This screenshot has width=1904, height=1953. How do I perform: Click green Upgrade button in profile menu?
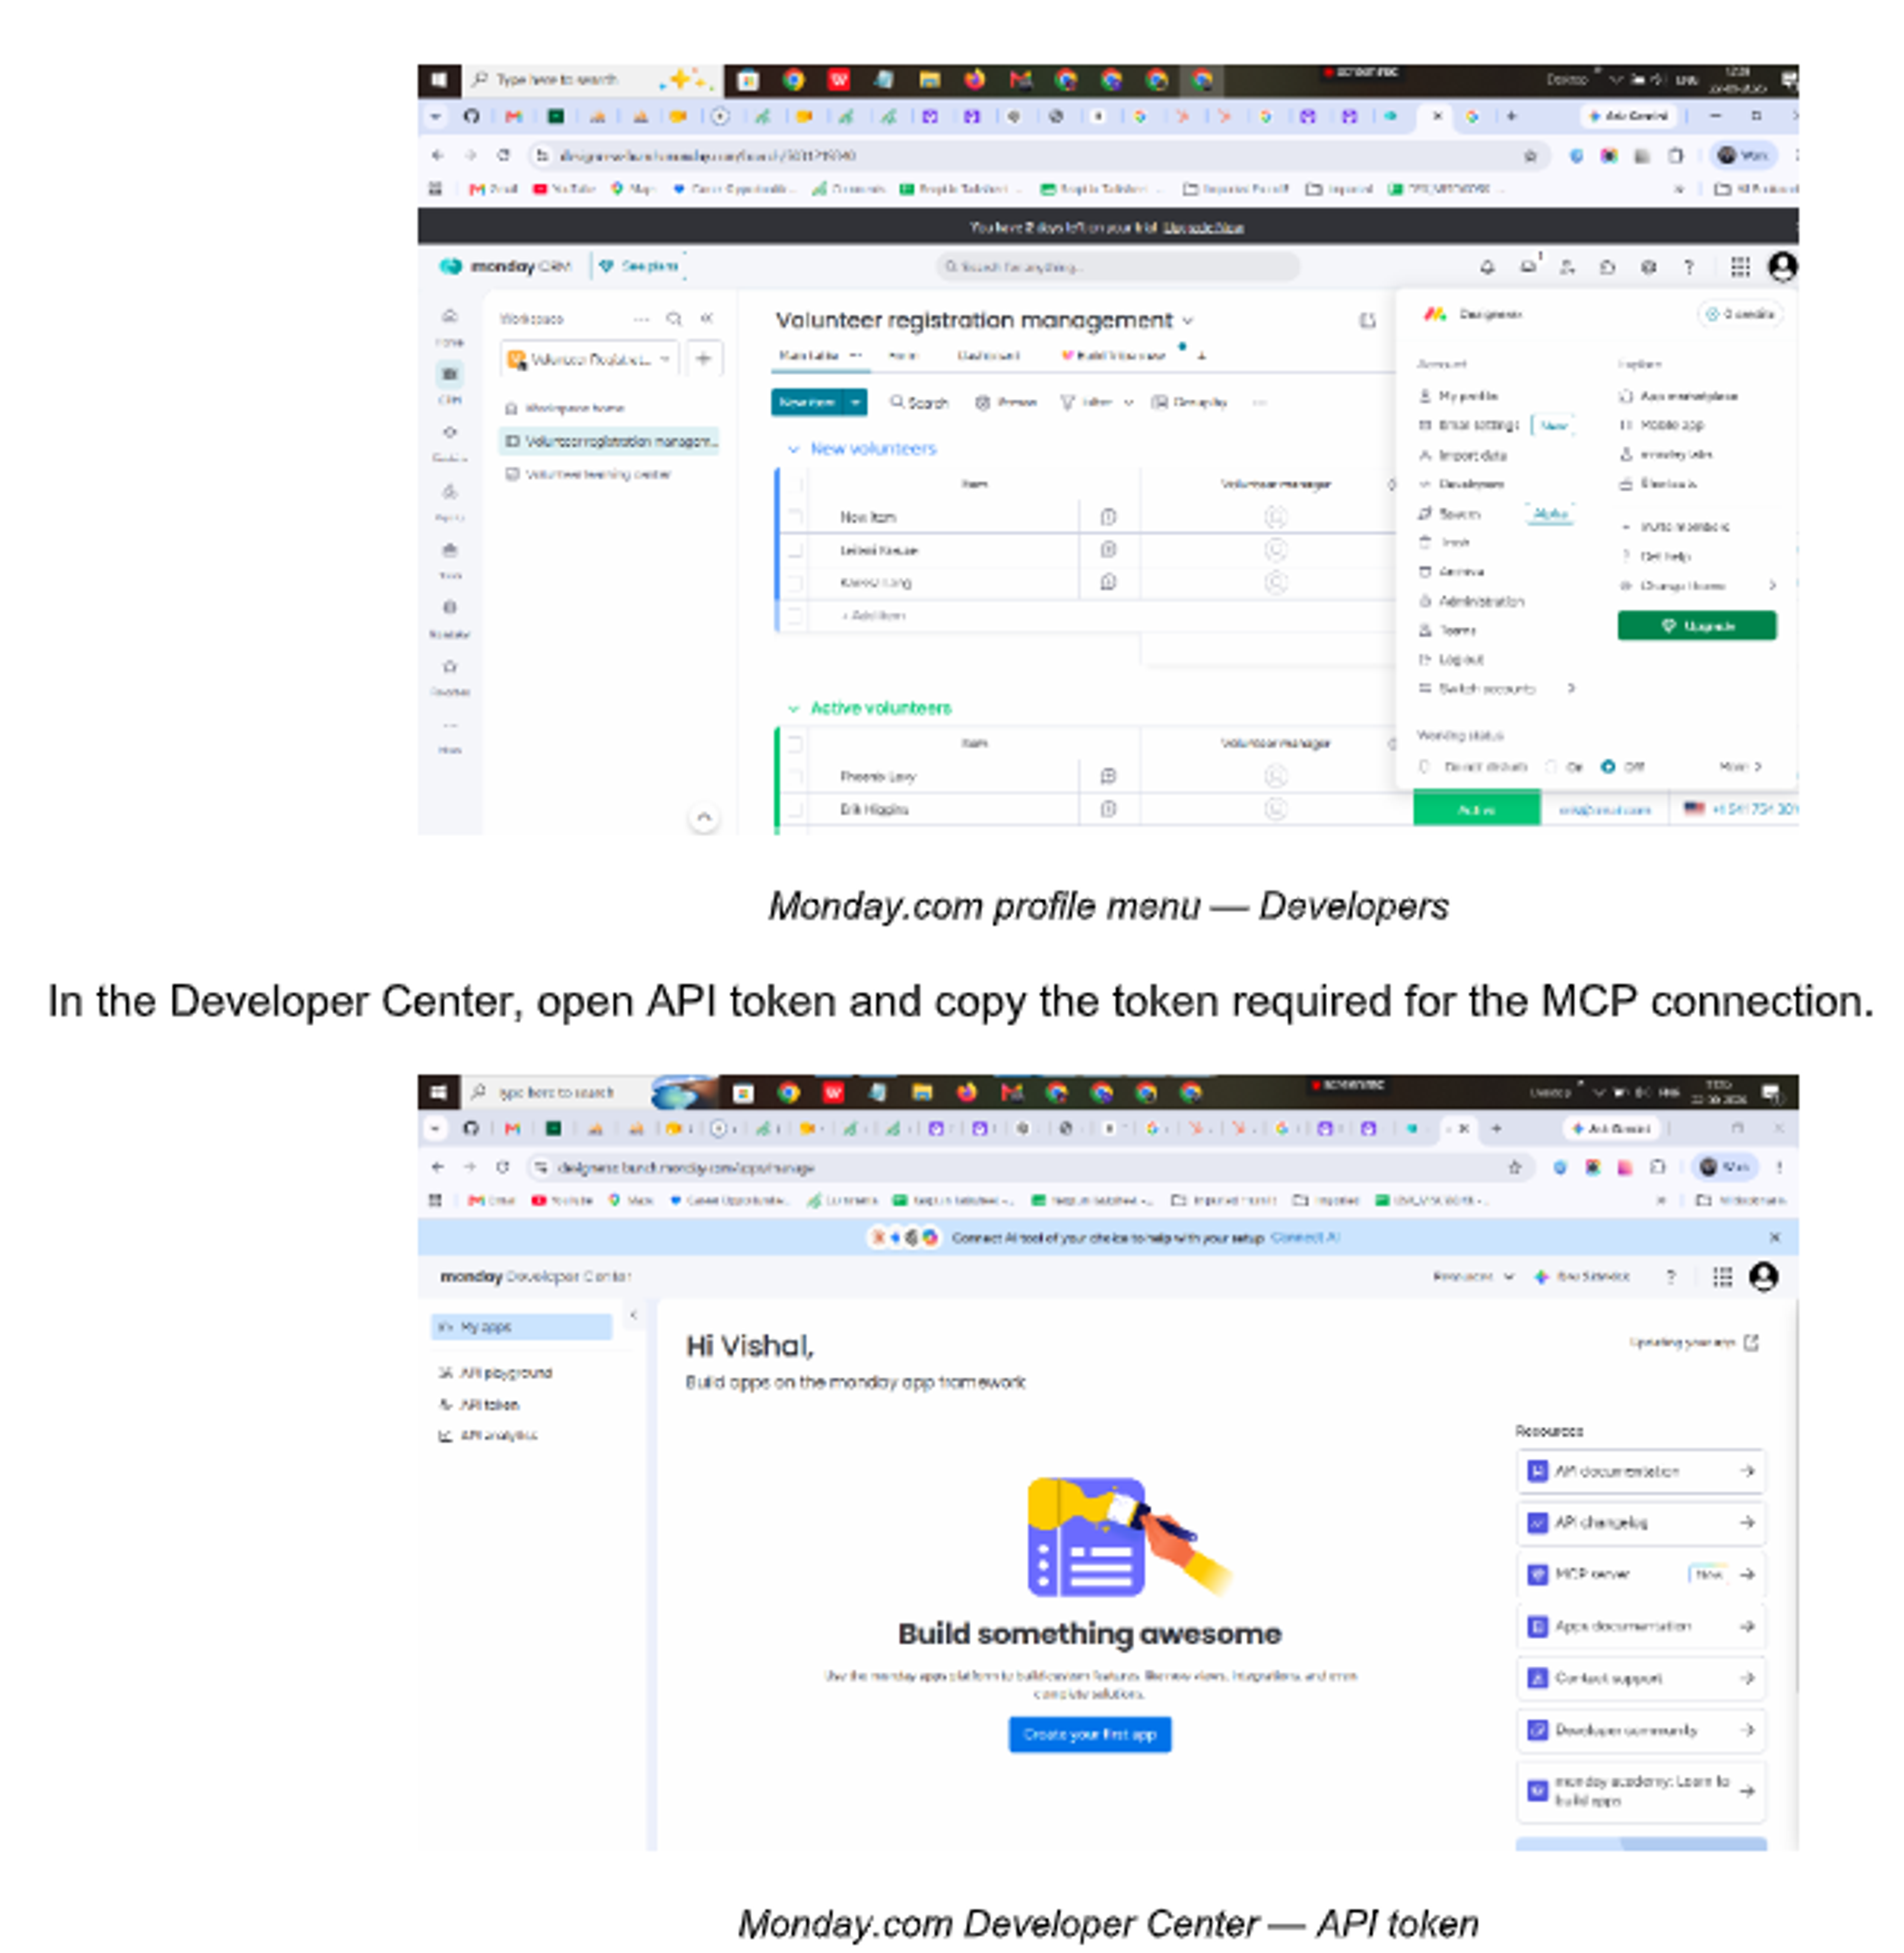click(1697, 626)
